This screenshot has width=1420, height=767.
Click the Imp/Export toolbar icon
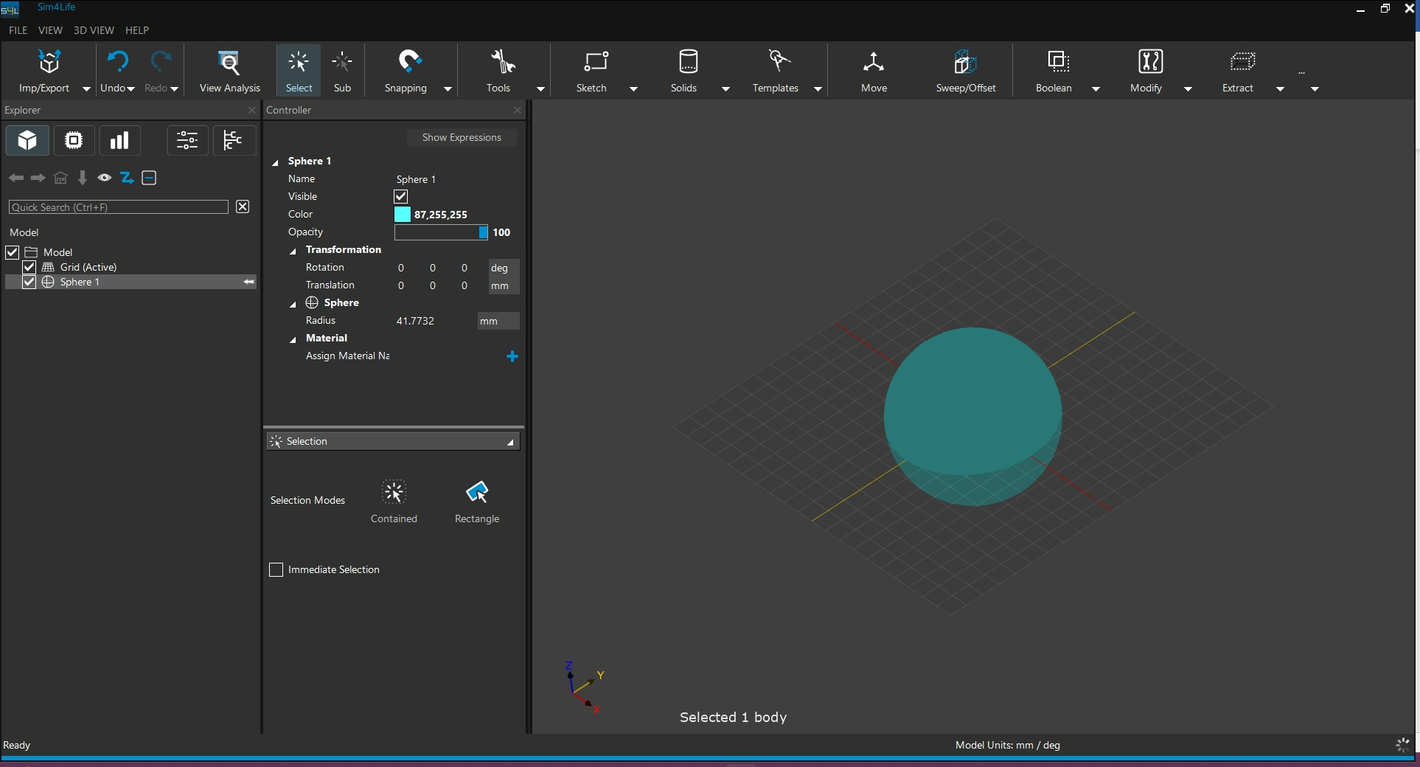[49, 63]
